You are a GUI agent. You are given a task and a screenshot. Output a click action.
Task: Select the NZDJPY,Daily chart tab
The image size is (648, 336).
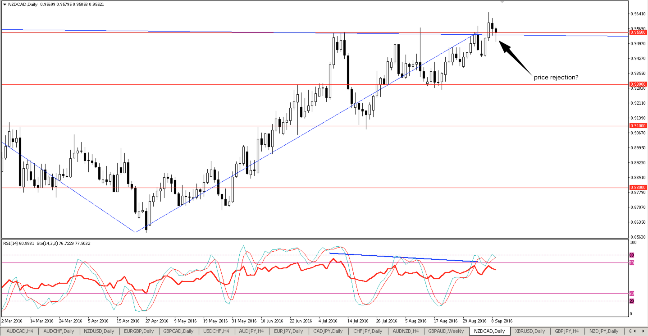point(604,331)
